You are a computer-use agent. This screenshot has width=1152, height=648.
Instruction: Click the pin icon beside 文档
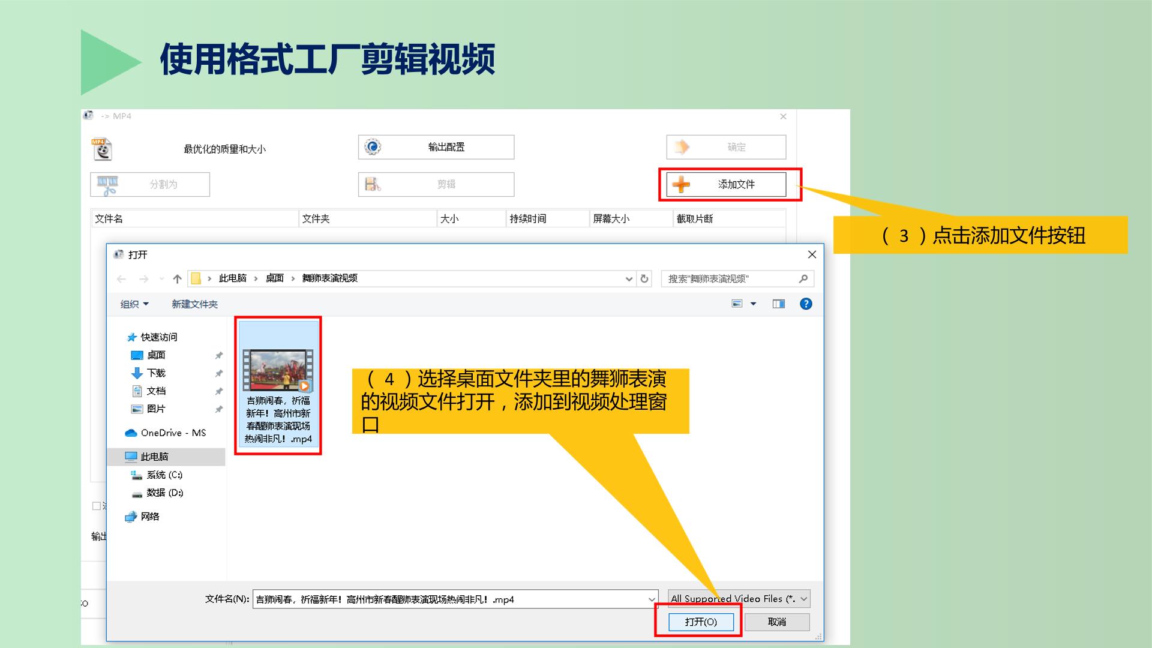tap(219, 391)
